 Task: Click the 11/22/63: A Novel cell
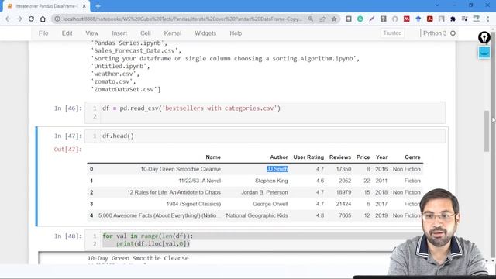200,181
